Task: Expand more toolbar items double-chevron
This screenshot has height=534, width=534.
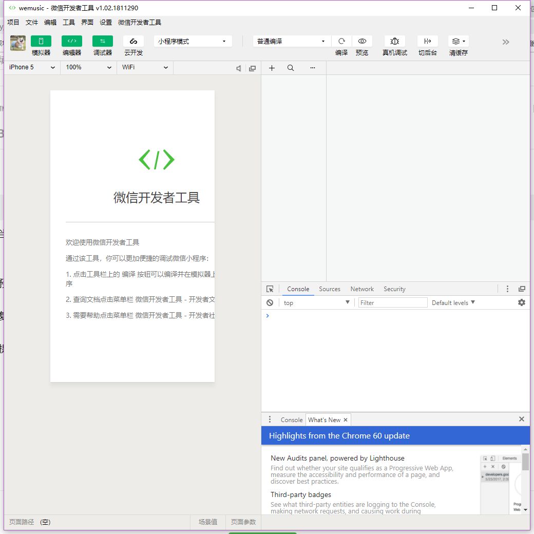Action: click(x=506, y=42)
